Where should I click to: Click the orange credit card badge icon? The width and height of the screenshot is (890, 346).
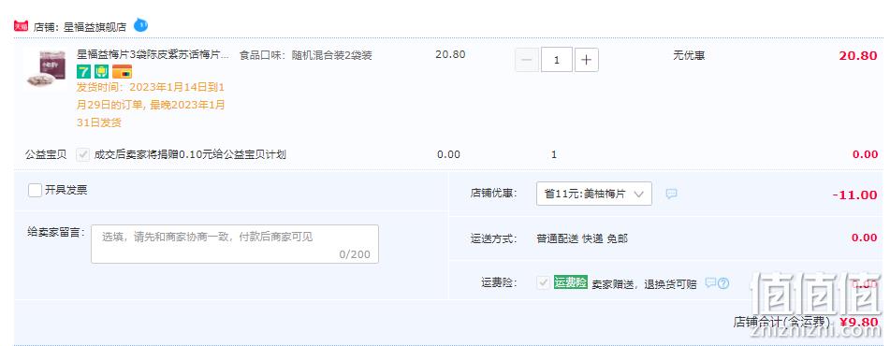pos(122,71)
